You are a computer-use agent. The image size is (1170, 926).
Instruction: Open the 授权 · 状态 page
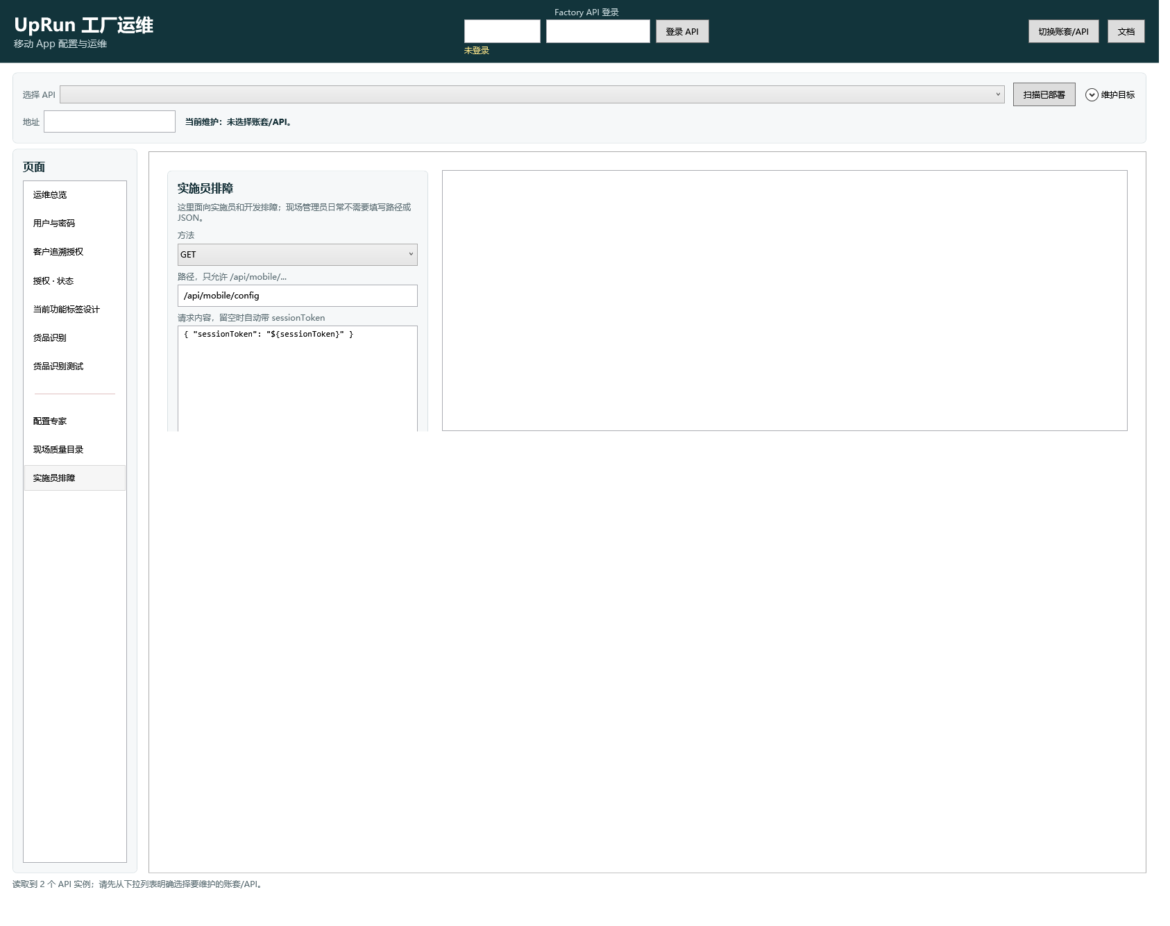(75, 281)
